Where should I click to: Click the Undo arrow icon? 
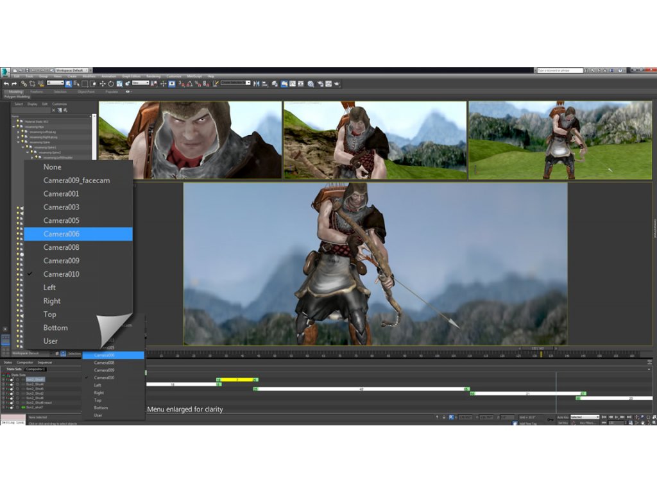point(6,83)
